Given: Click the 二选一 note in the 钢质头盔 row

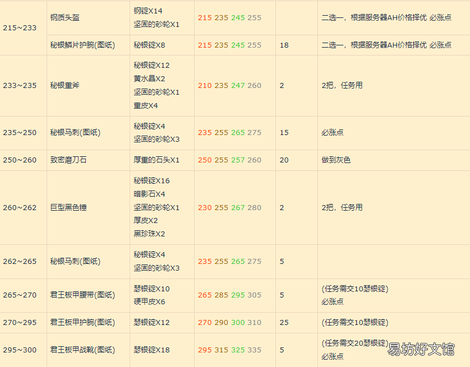Looking at the screenshot, I should (x=386, y=18).
